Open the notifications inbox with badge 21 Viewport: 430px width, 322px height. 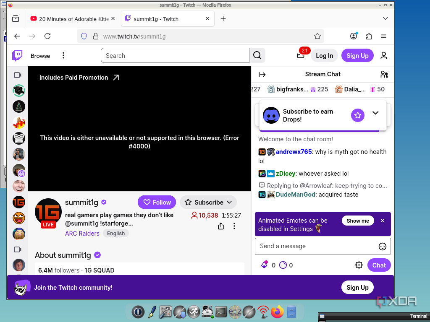301,56
